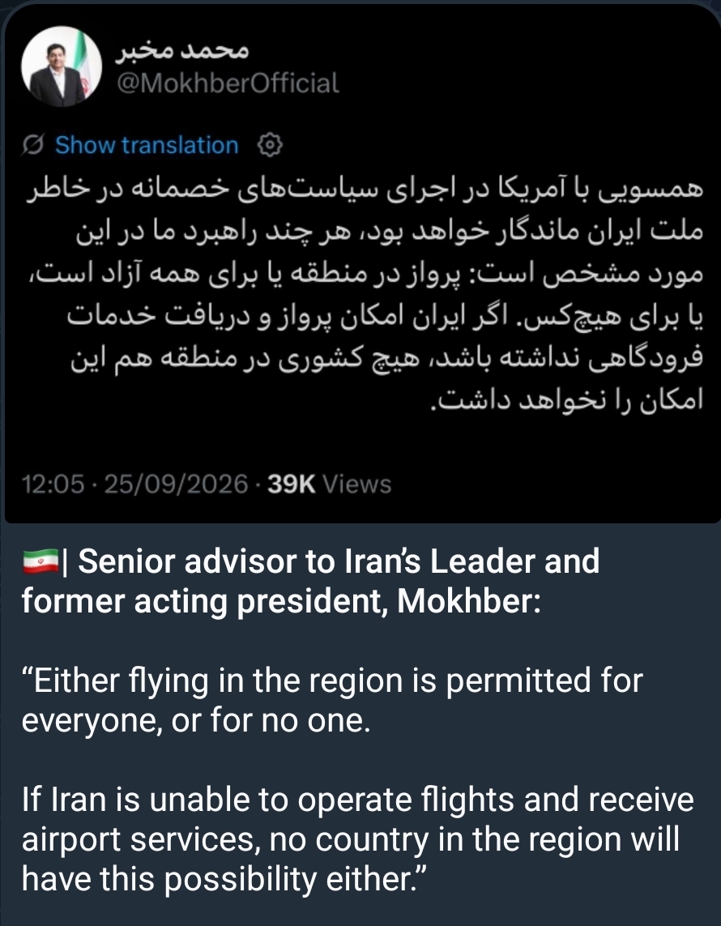Click the 25/09/2026 post date
The image size is (721, 926).
[176, 484]
